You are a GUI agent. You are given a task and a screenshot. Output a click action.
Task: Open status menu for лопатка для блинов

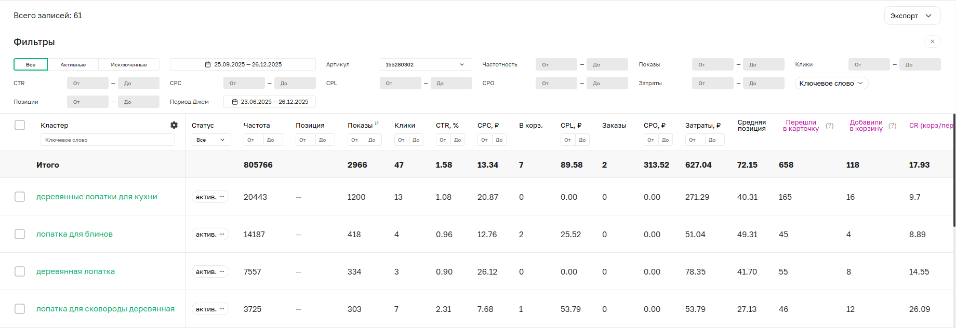(210, 234)
